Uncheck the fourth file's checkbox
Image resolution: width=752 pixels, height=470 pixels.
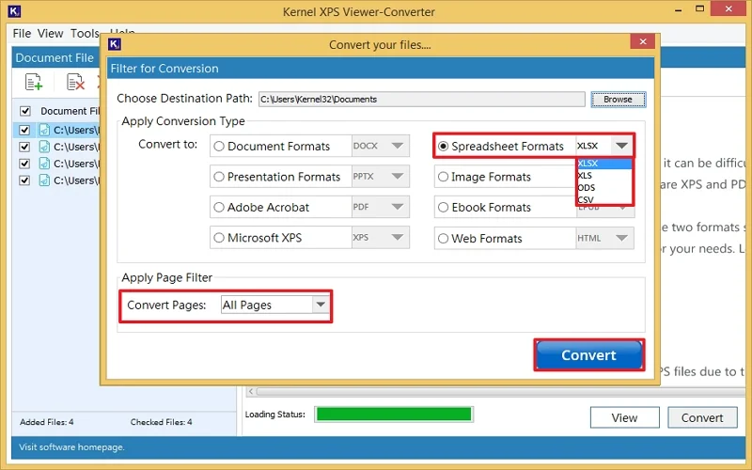tap(24, 180)
